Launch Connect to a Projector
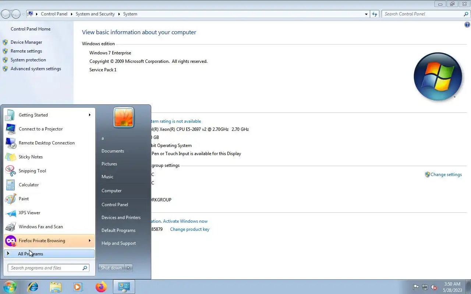This screenshot has height=294, width=471. pyautogui.click(x=49, y=129)
